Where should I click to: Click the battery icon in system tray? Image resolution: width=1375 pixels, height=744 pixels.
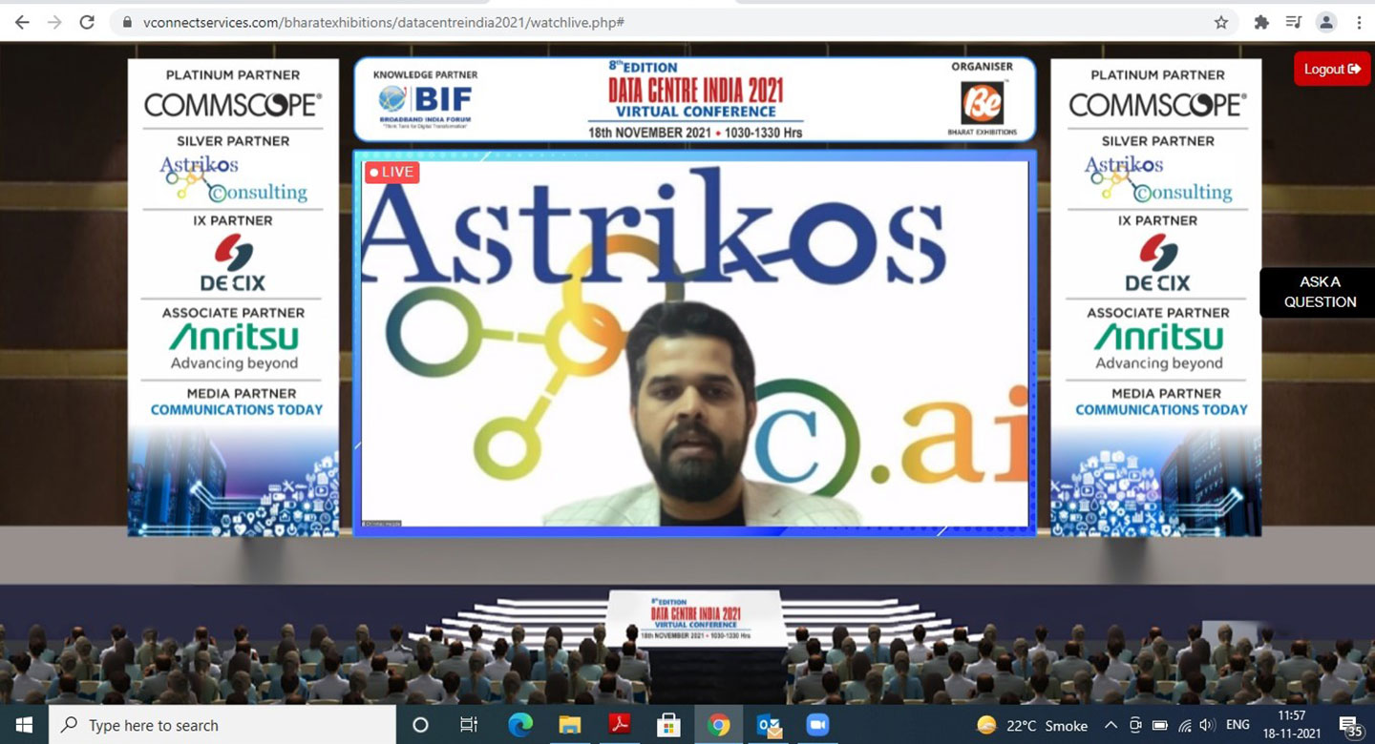click(x=1160, y=725)
